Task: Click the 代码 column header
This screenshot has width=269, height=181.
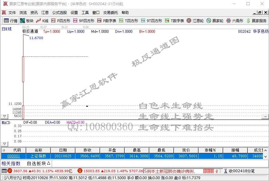Action: tap(14, 150)
